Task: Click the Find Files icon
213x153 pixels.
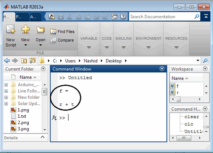Action: pos(53,32)
